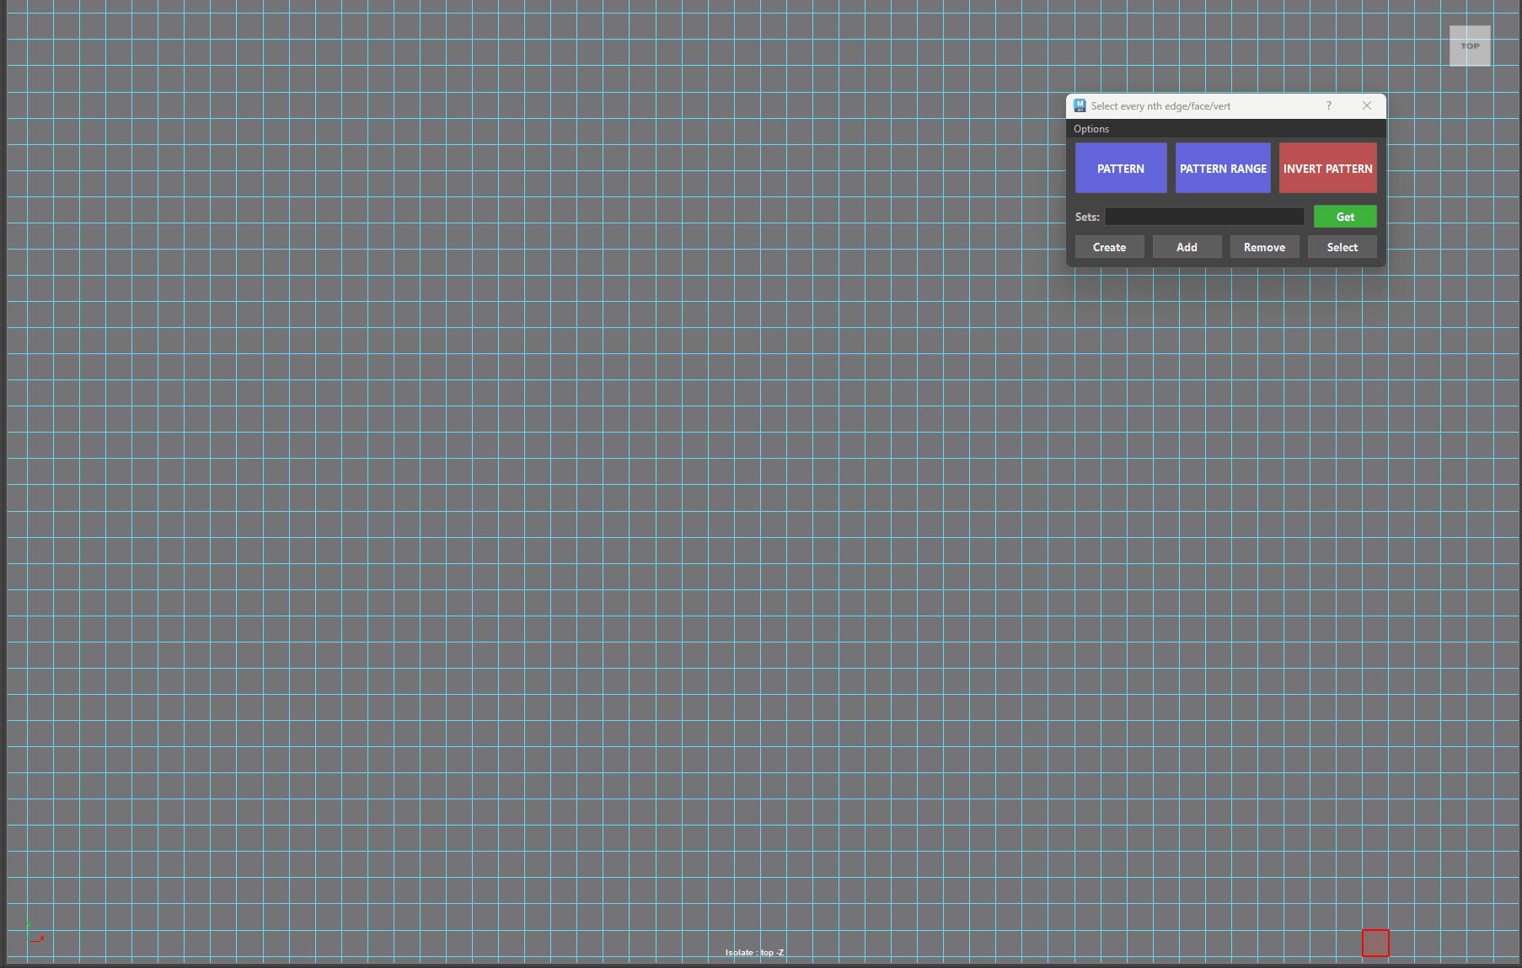This screenshot has height=968, width=1522.
Task: Click the help question mark in the title bar
Action: coord(1329,105)
